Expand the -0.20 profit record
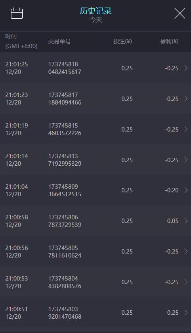The height and width of the screenshot is (333, 191). [x=186, y=190]
